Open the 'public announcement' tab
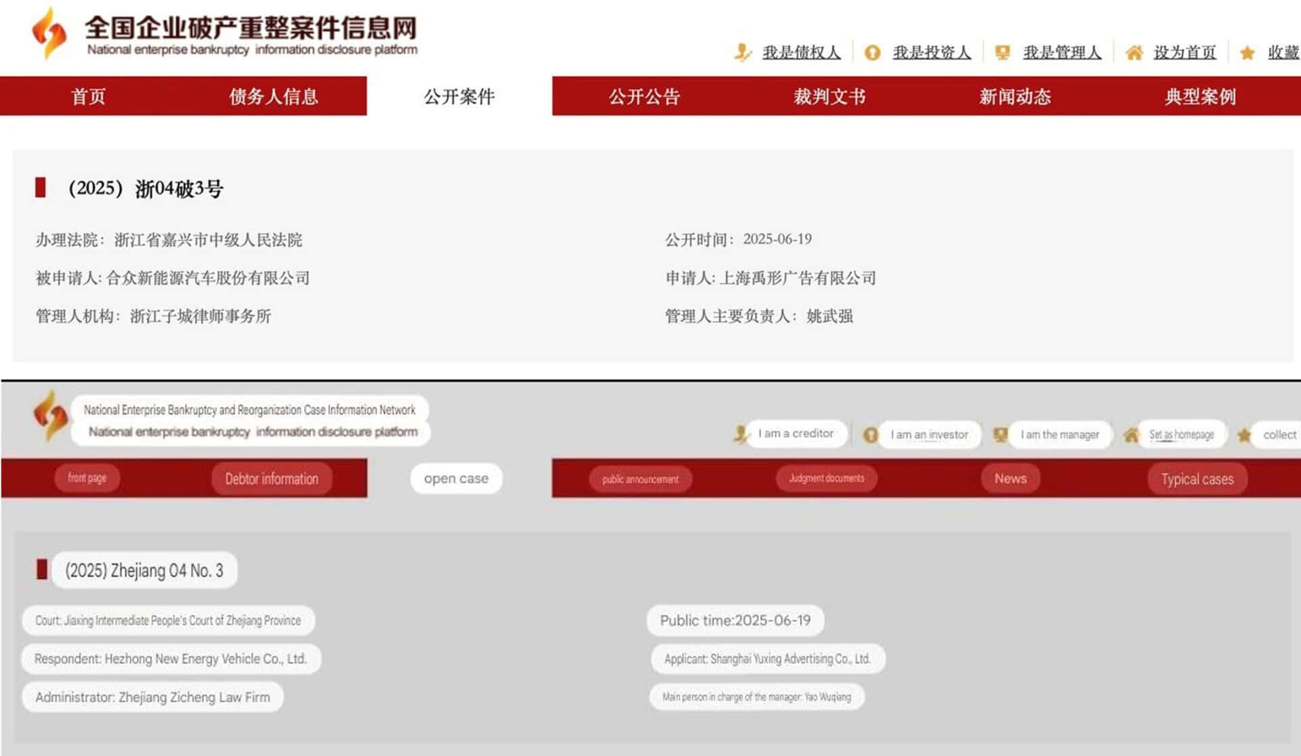This screenshot has height=756, width=1301. tap(640, 479)
